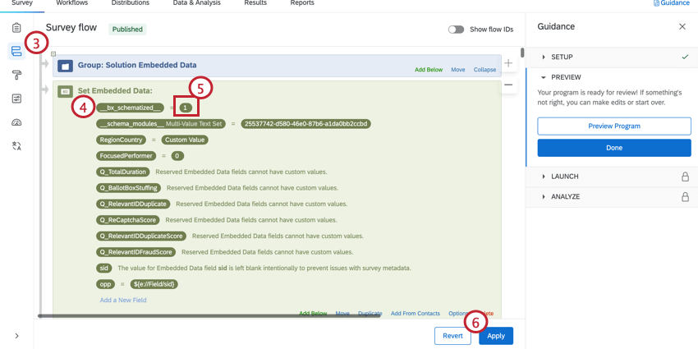Click the RegionCountry field pill

click(x=121, y=140)
